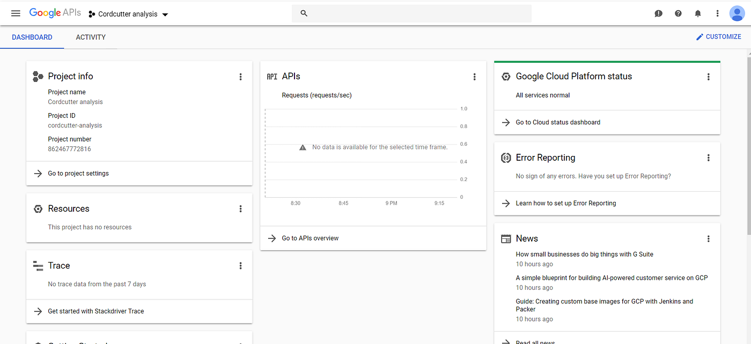
Task: Open news about small businesses and G Suite
Action: pyautogui.click(x=584, y=255)
